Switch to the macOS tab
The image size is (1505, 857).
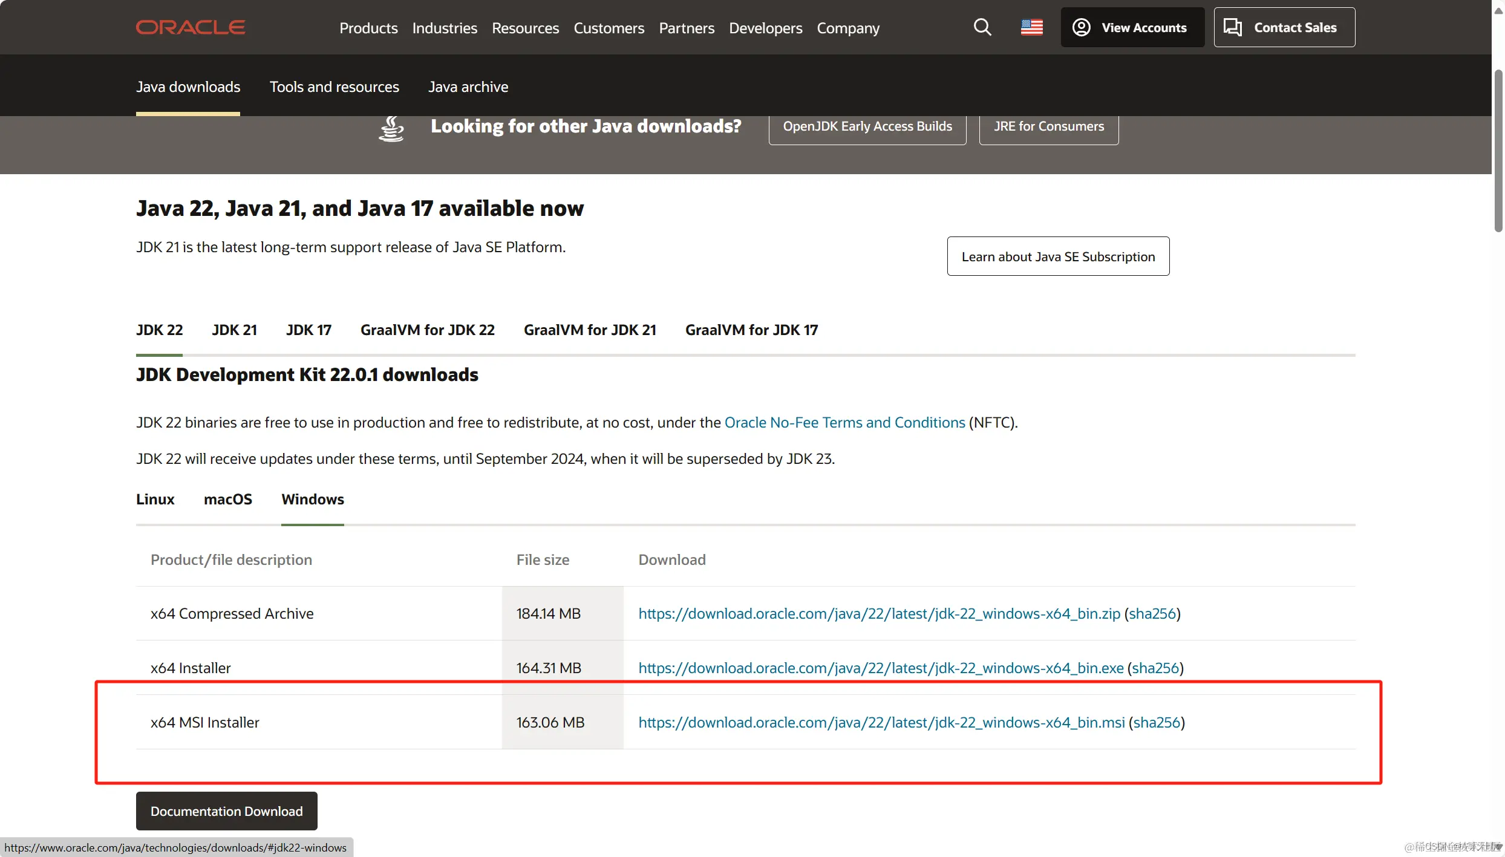click(x=227, y=499)
